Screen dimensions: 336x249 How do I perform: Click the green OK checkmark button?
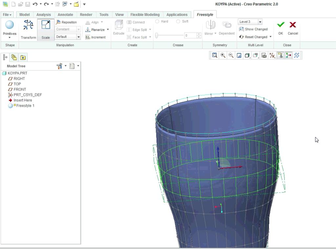pos(281,28)
